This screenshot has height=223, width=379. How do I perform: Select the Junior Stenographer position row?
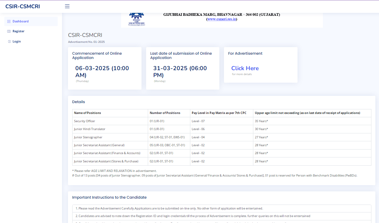pos(88,137)
